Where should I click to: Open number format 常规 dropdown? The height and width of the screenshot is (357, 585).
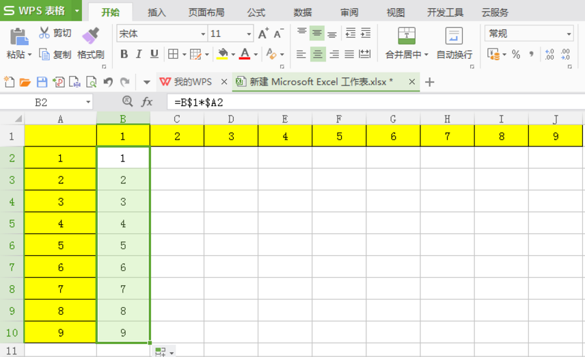569,34
